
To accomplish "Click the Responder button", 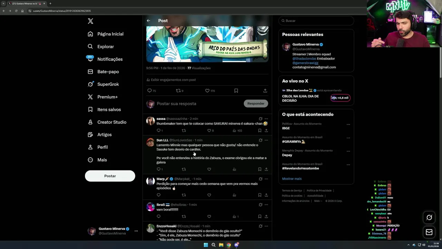I will click(x=256, y=103).
